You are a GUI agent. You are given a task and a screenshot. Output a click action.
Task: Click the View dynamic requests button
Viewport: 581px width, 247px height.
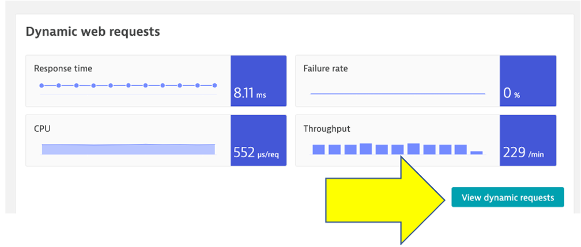pos(507,197)
